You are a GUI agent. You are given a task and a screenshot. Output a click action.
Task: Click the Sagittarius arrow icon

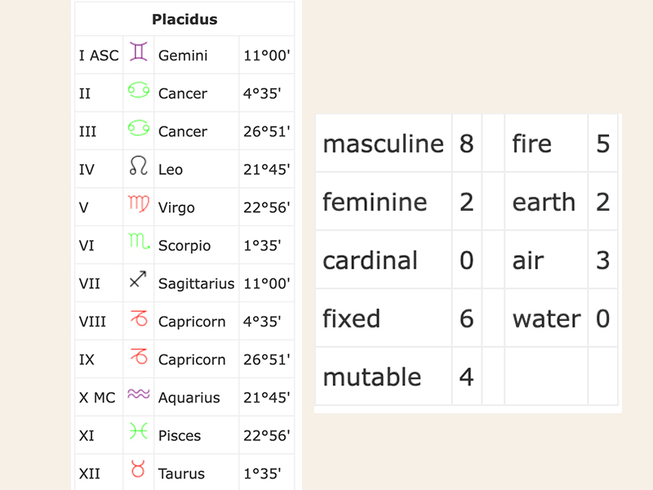point(139,282)
